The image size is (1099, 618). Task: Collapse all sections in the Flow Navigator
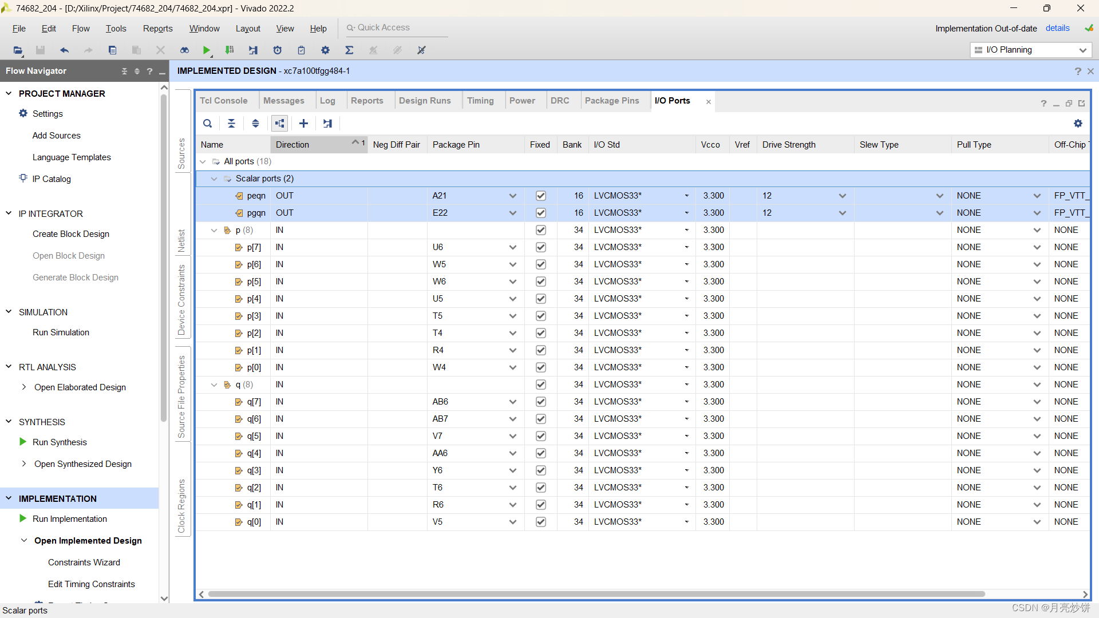point(124,71)
